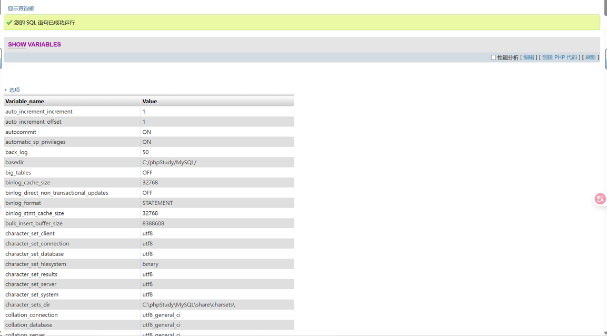Click the pink translate floating icon
Viewport: 607px width, 336px height.
[x=600, y=199]
